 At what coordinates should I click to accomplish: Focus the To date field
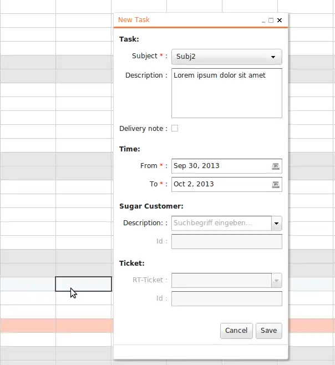point(221,184)
